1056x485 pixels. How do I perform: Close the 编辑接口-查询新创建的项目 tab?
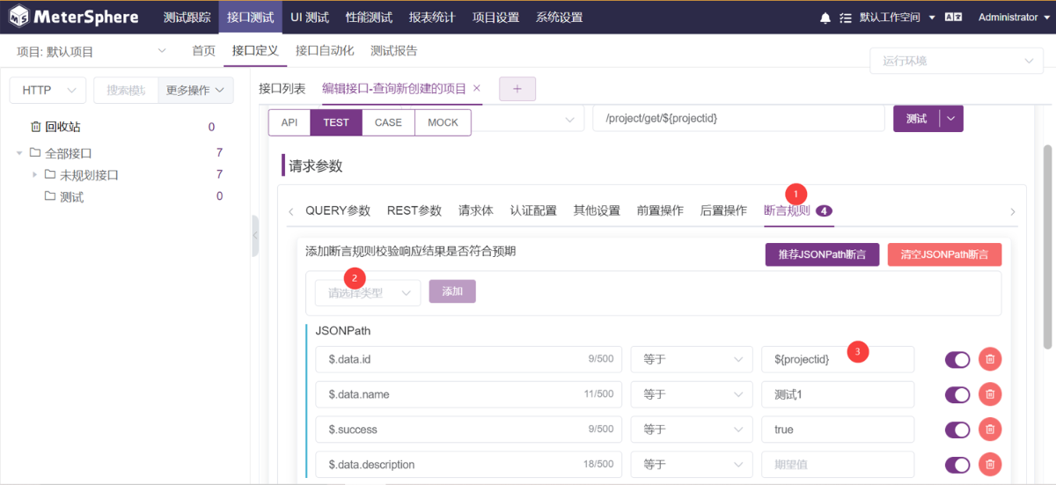click(x=477, y=88)
